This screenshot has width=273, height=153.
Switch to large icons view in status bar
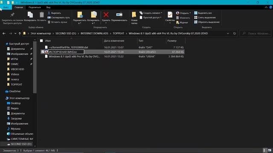[x=270, y=150]
